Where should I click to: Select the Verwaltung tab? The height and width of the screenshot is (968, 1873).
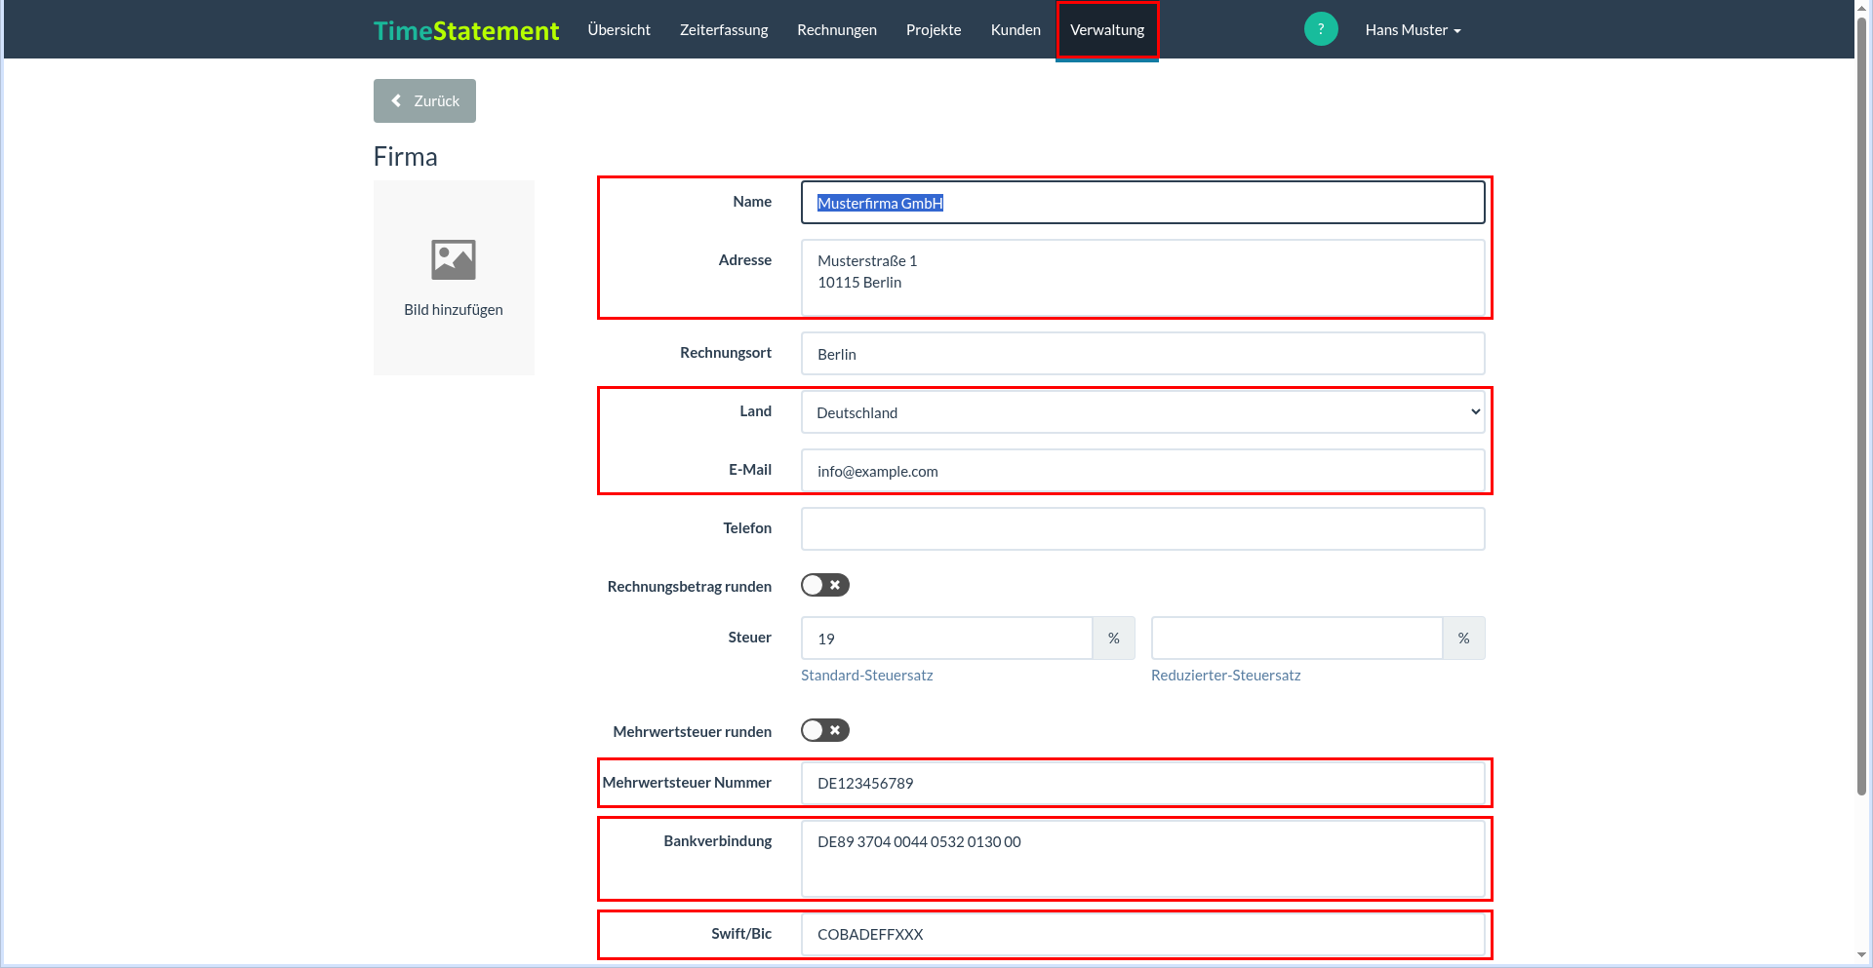[1107, 30]
